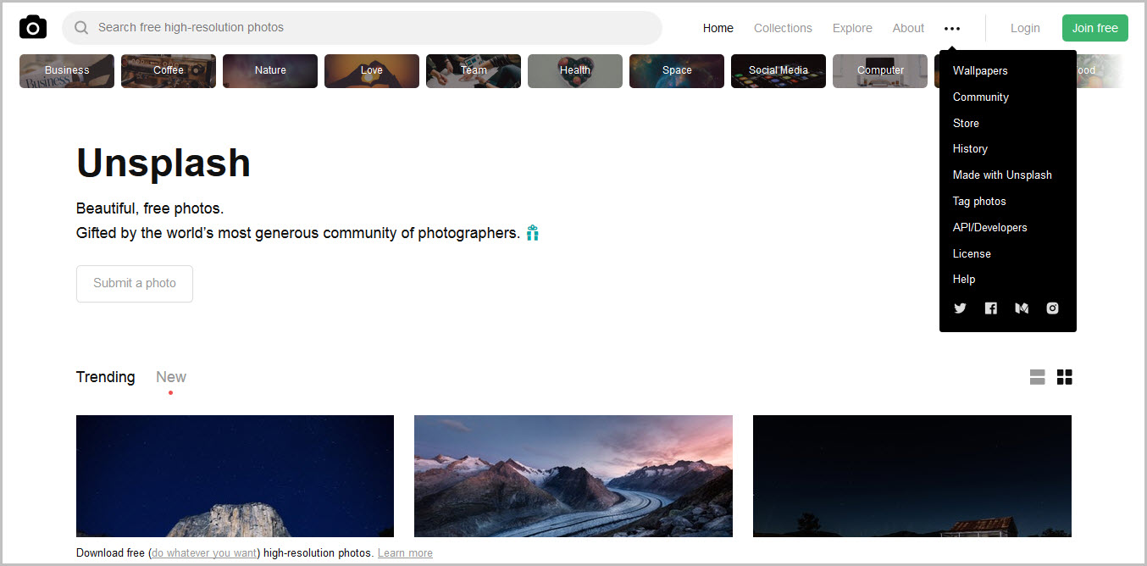Select the Social Media category tile
The width and height of the screenshot is (1147, 566).
pyautogui.click(x=779, y=71)
